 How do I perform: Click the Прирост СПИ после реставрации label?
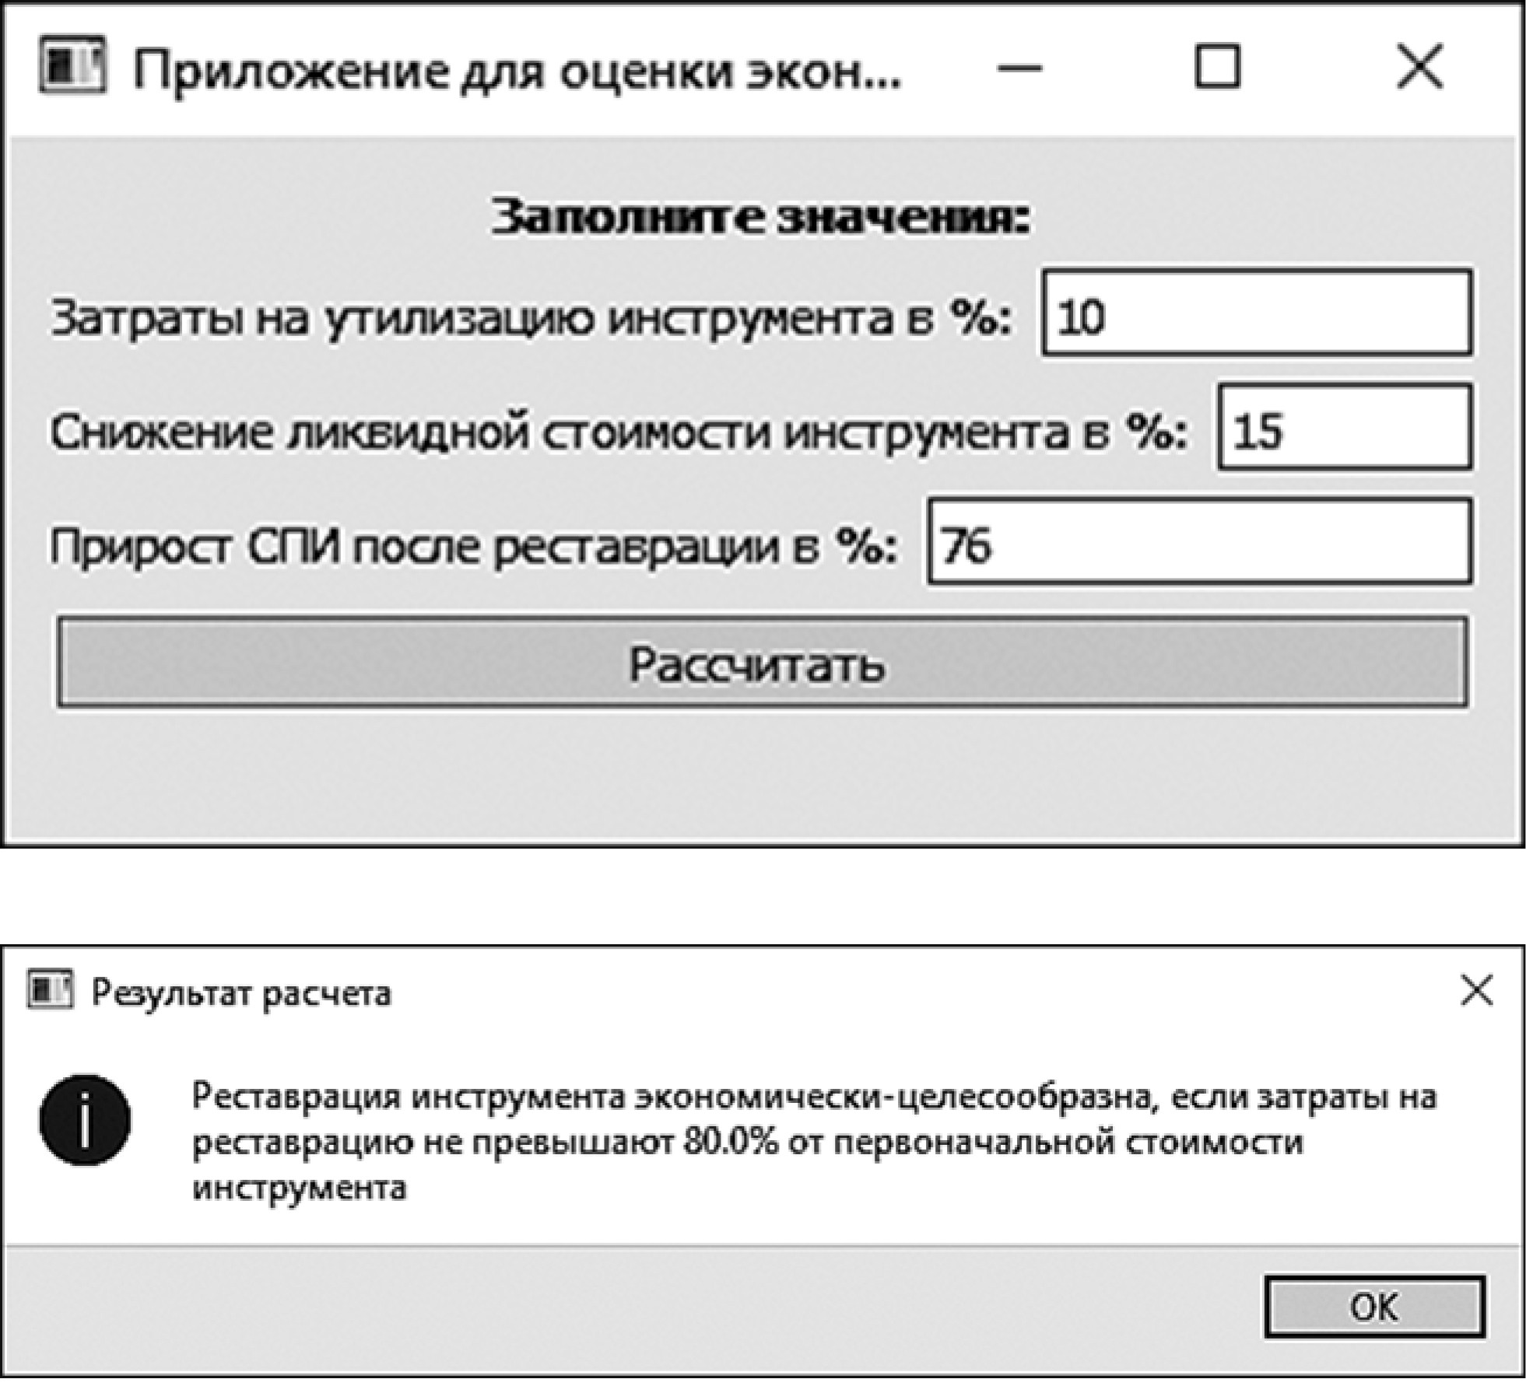point(473,547)
